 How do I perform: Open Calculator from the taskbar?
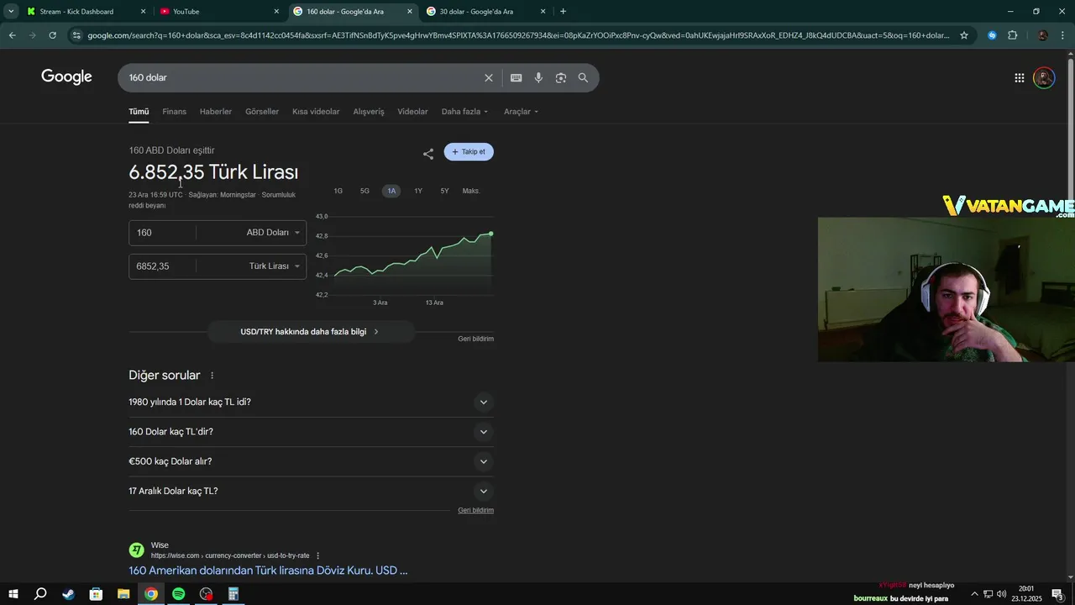click(x=233, y=594)
